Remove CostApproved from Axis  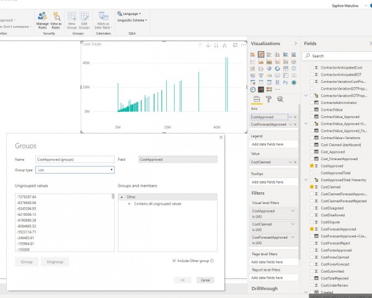[295, 117]
